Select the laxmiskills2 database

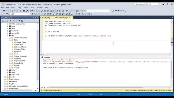point(15,33)
